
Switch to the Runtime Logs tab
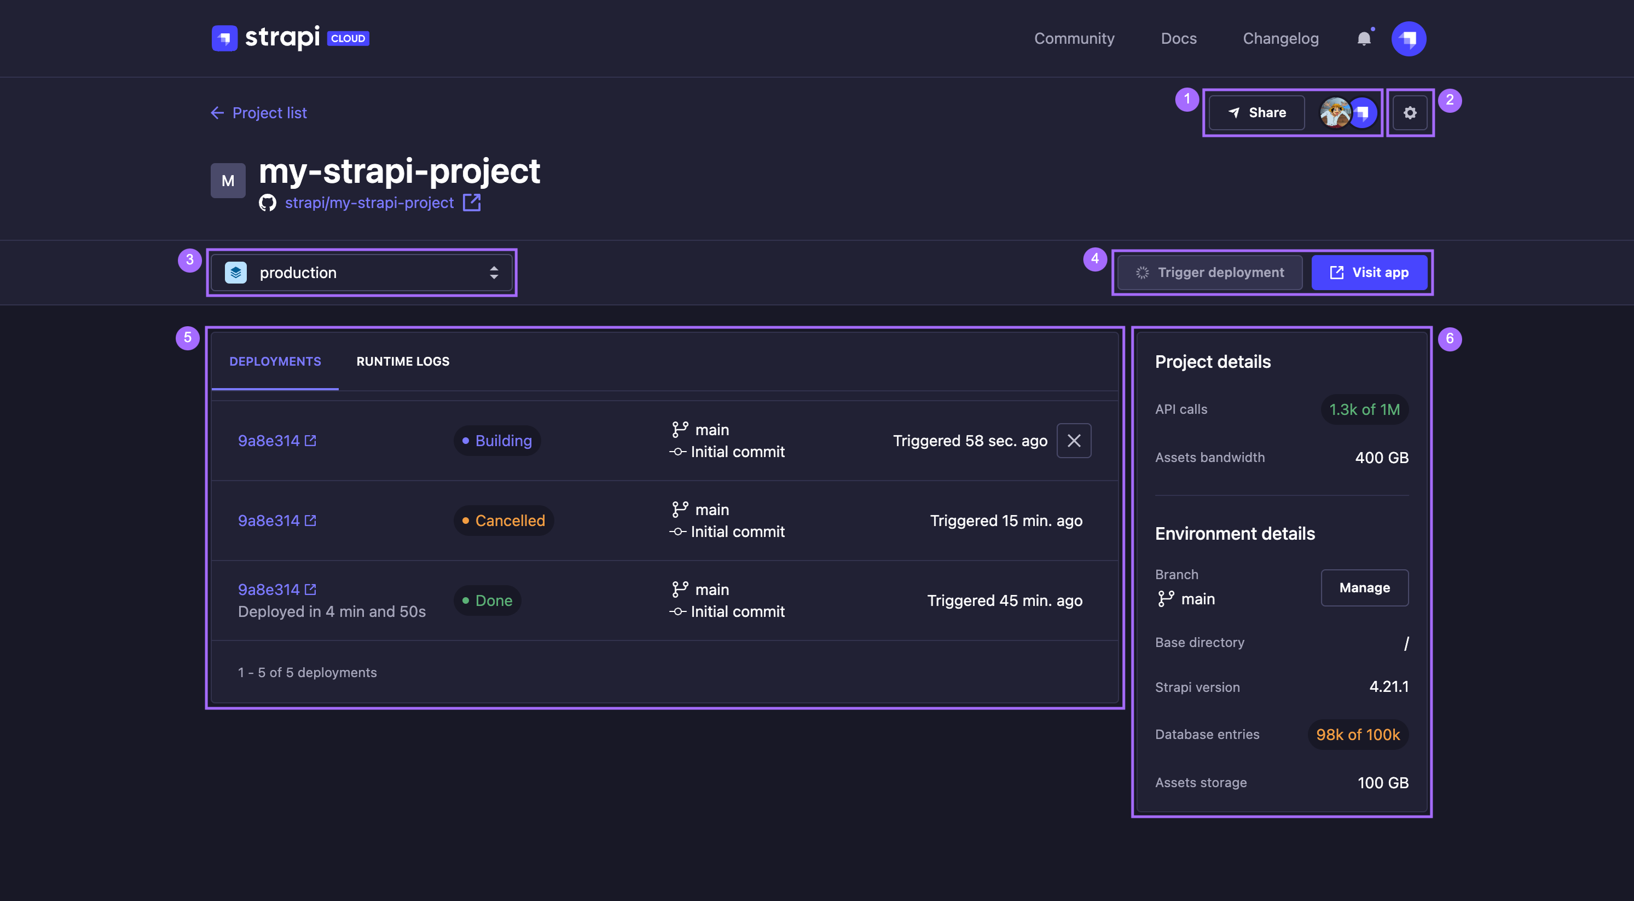pyautogui.click(x=403, y=360)
